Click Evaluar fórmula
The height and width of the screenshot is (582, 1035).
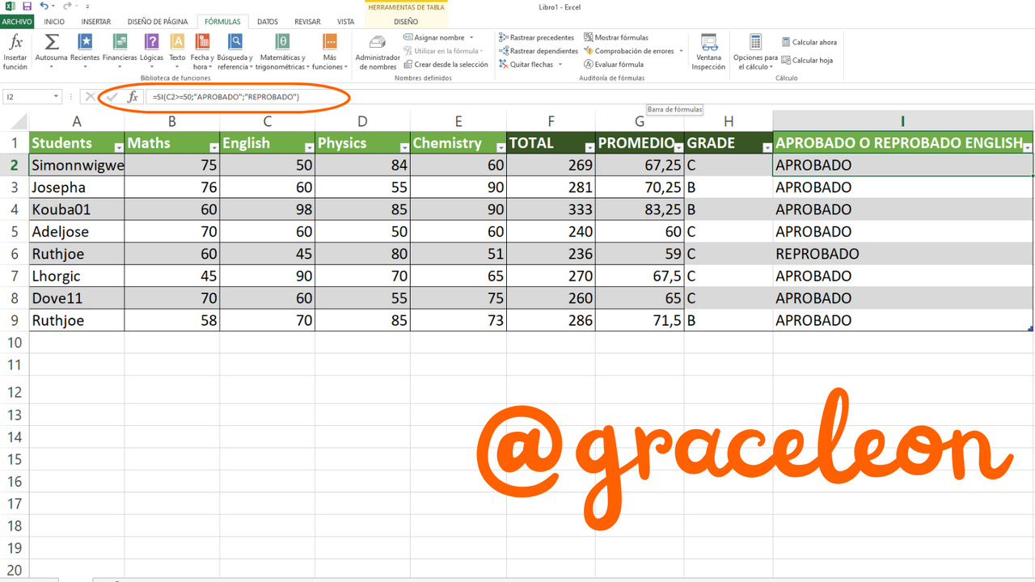click(x=614, y=64)
